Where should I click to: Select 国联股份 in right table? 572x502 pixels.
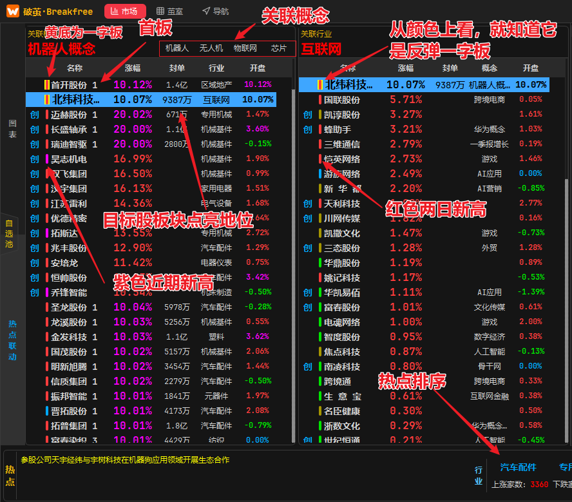pos(342,100)
